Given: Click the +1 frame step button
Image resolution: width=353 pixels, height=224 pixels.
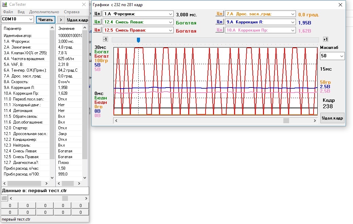Looking at the screenshot, I should tap(325, 39).
